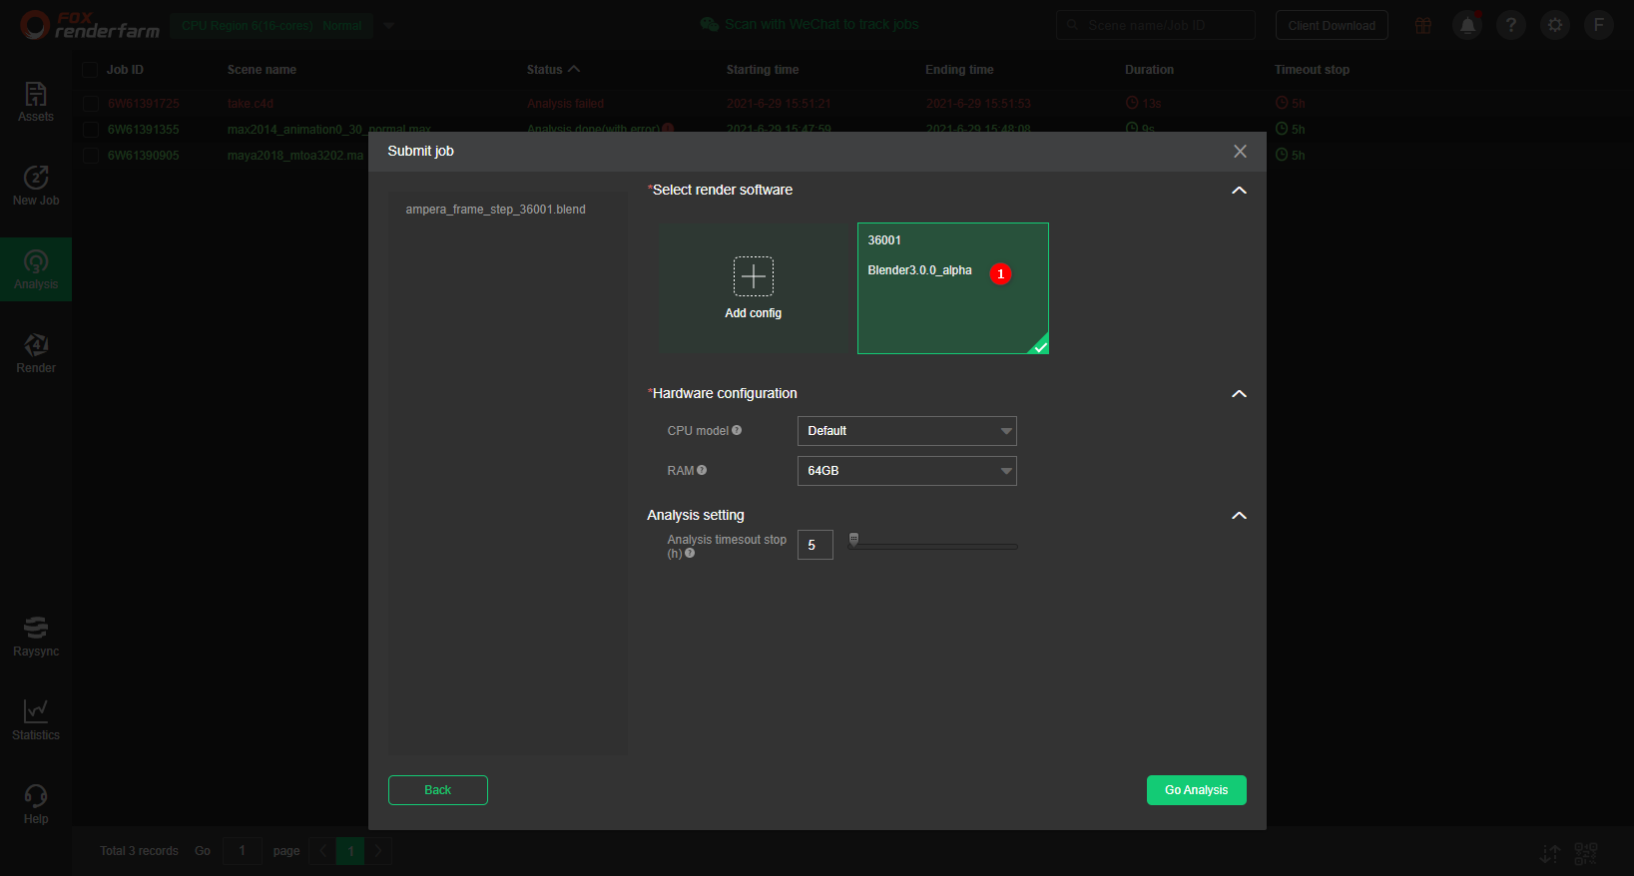Toggle the select-all checkbox in the Job ID header

(x=90, y=70)
